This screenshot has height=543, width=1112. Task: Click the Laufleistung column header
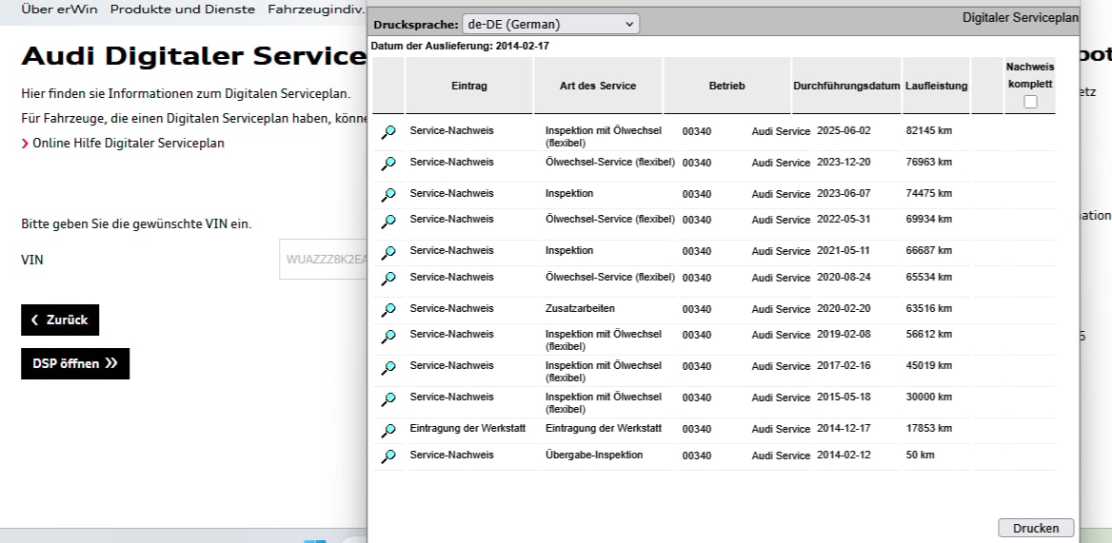(936, 86)
